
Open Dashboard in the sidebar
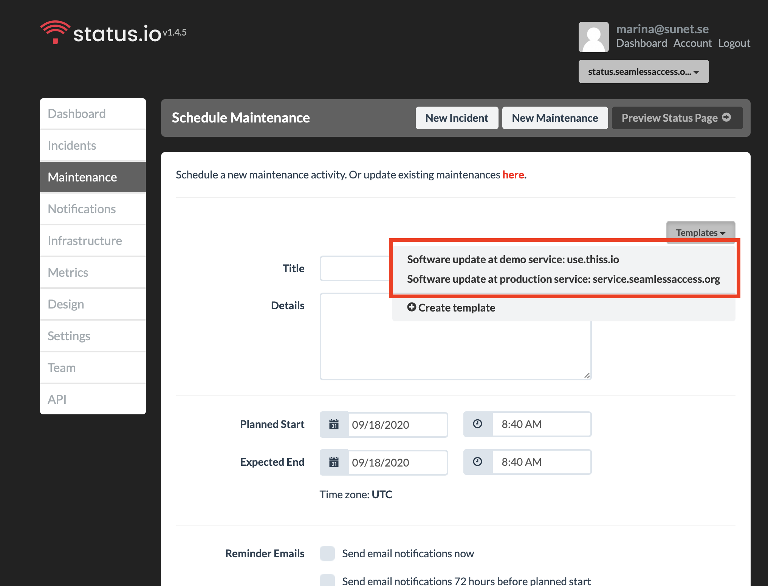pos(93,114)
